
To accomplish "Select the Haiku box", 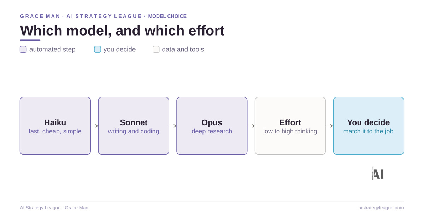I will click(x=55, y=126).
